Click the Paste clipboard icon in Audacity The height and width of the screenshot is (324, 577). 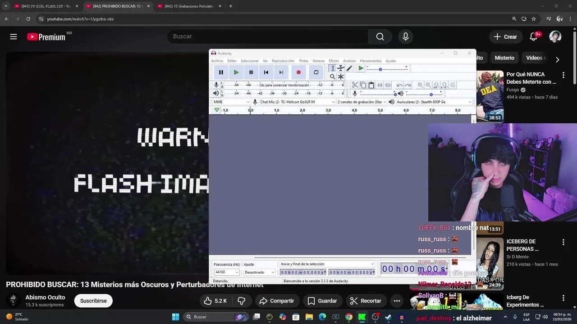coord(371,85)
